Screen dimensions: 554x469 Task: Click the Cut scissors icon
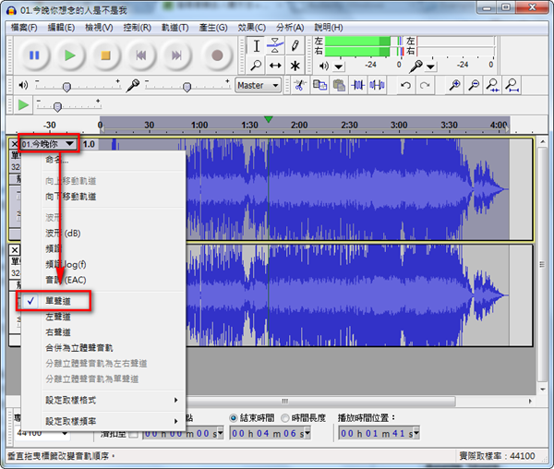pyautogui.click(x=298, y=85)
